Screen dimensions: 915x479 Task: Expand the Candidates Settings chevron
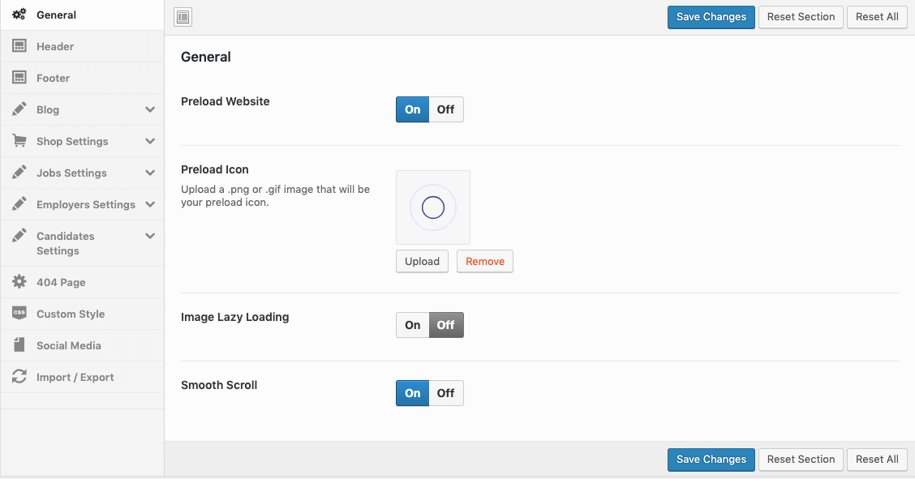pyautogui.click(x=150, y=236)
